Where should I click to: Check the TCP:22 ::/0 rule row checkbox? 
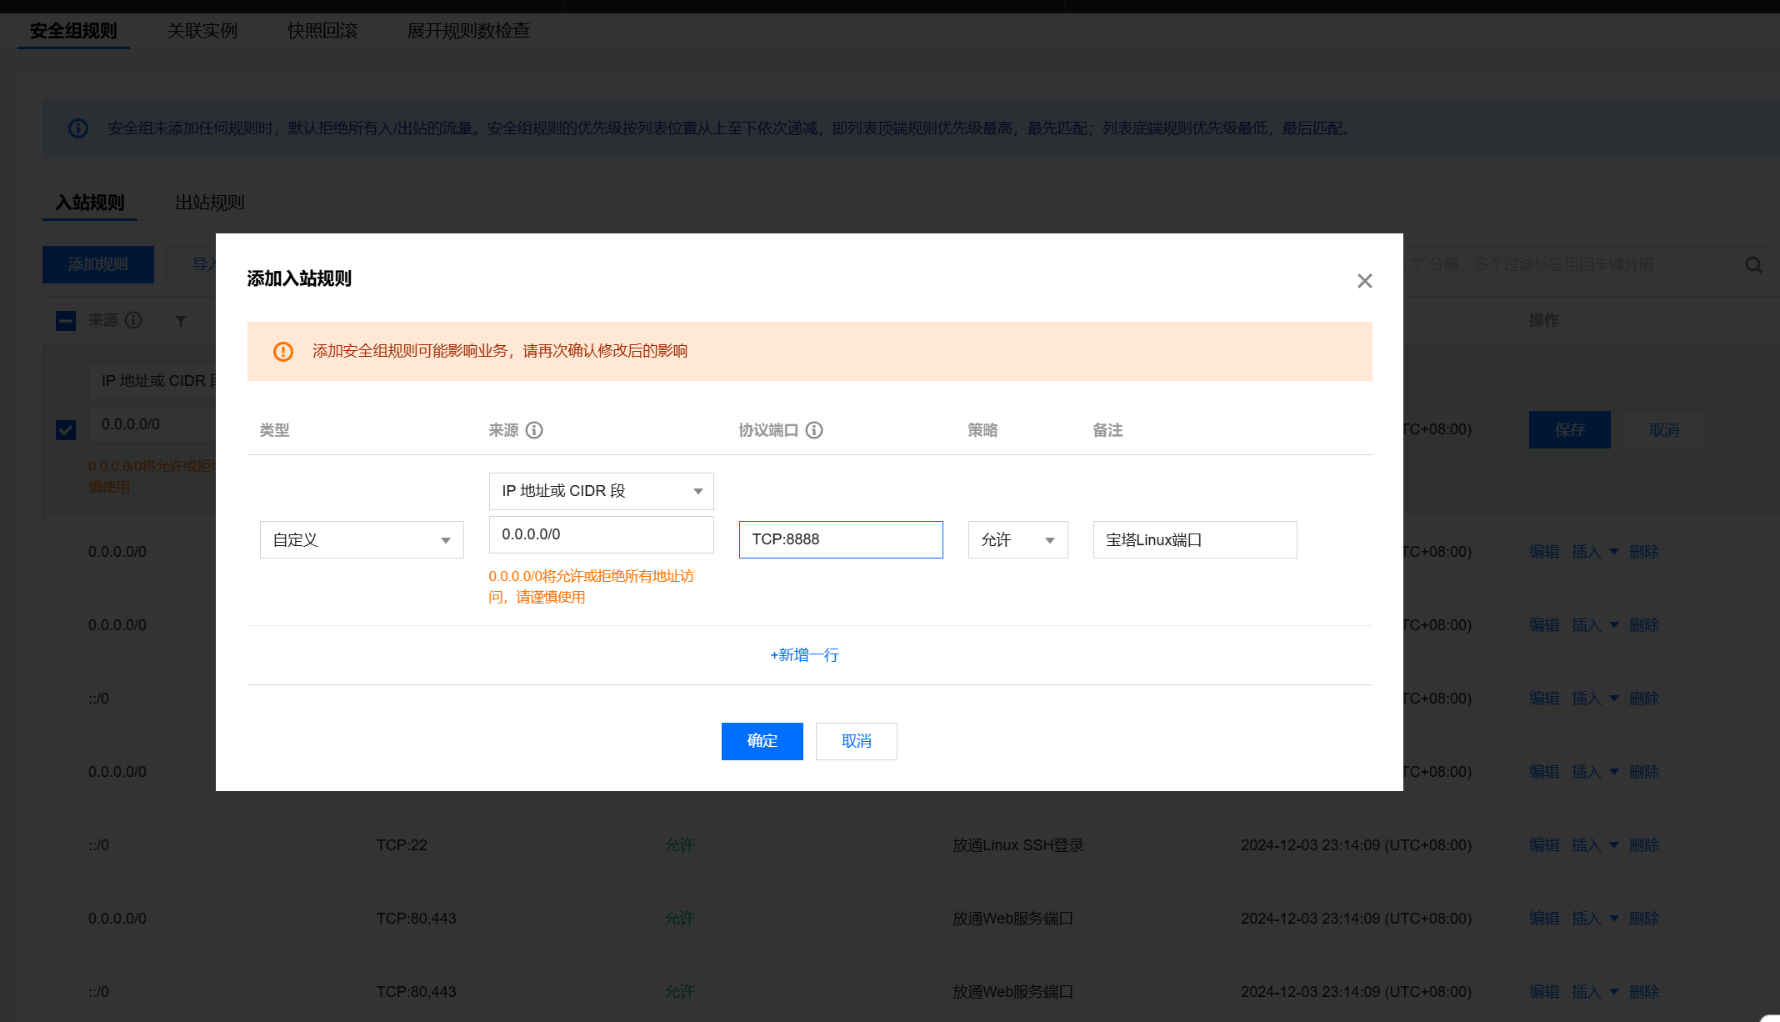click(66, 845)
